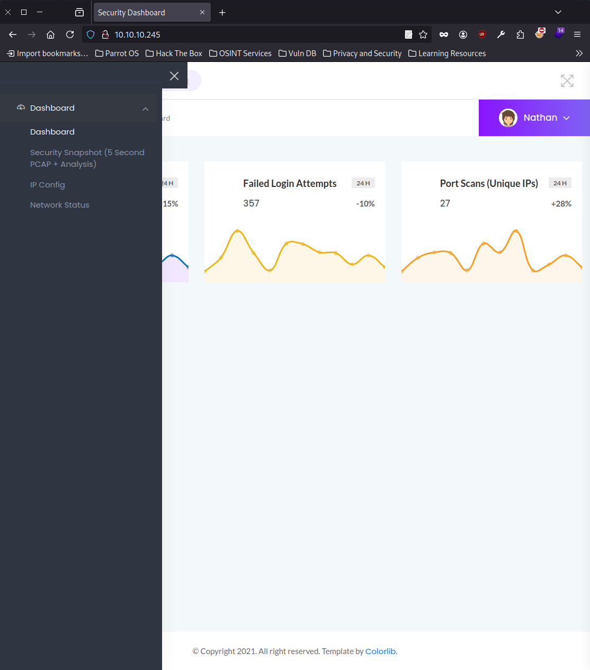Click the Failed Login Attempts heading
The height and width of the screenshot is (670, 590).
point(290,183)
